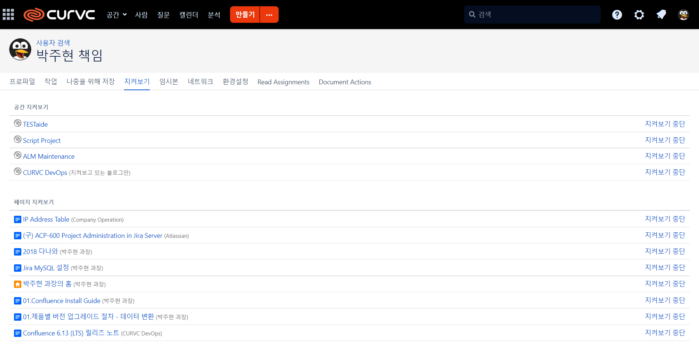This screenshot has width=699, height=345.
Task: Click the 2018 다나와 page icon
Action: point(18,252)
